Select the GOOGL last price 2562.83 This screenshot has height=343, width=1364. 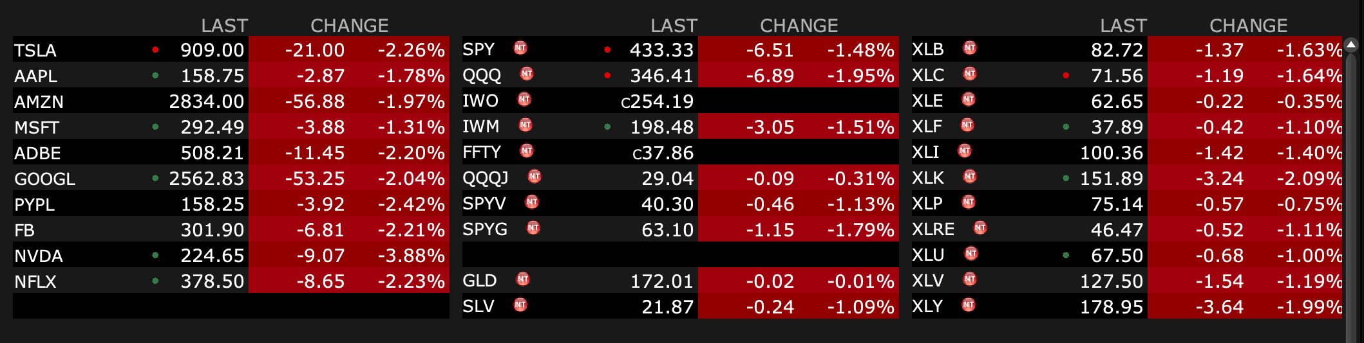pyautogui.click(x=206, y=179)
